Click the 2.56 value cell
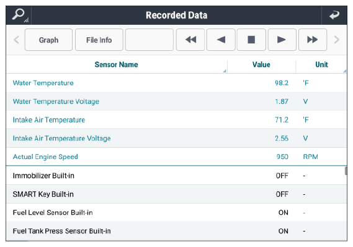 point(282,138)
